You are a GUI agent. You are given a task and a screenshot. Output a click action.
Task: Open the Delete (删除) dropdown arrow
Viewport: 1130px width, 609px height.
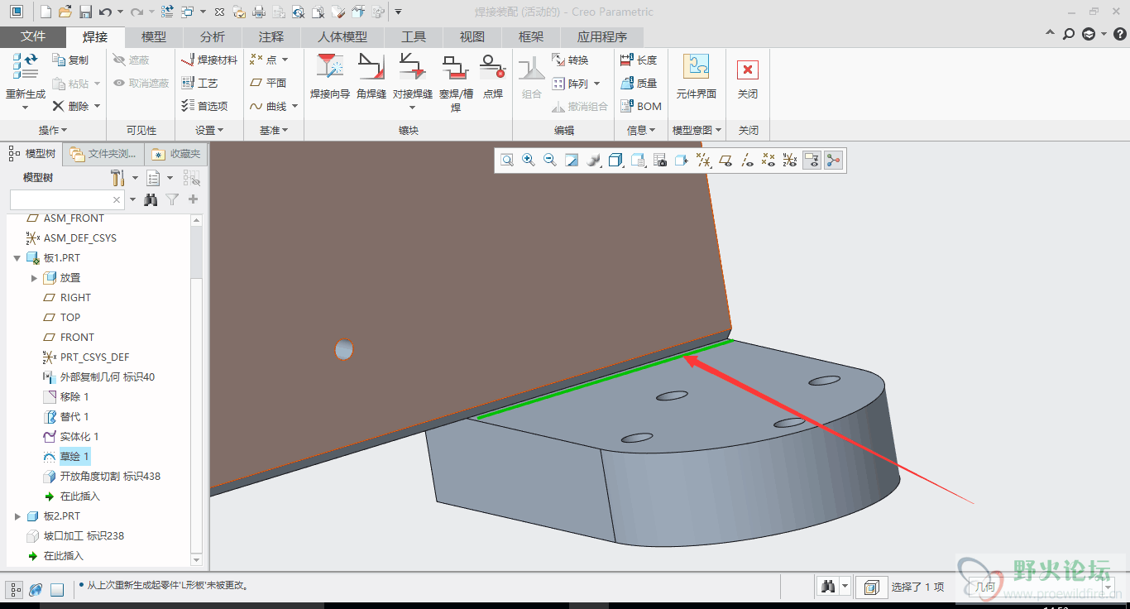(97, 106)
